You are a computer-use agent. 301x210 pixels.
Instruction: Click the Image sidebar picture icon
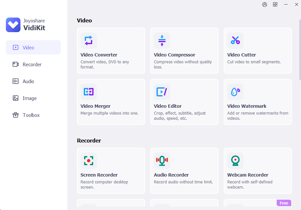coord(16,98)
